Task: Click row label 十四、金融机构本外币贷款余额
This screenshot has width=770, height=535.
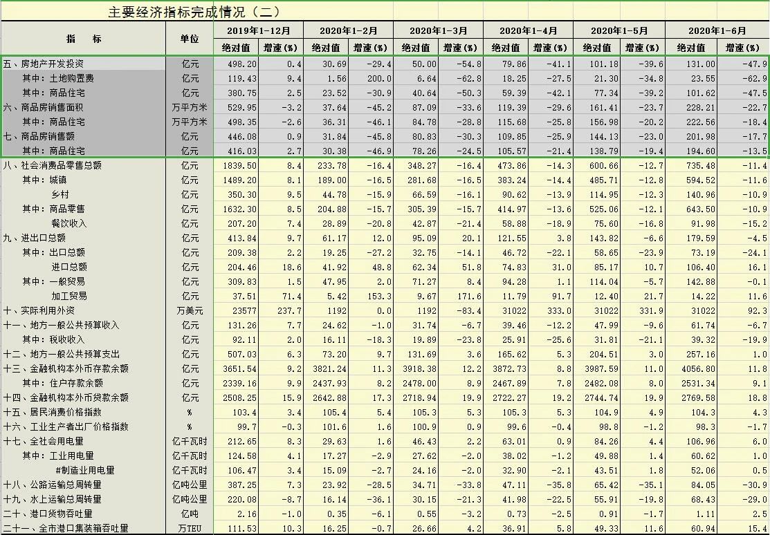Action: (x=66, y=397)
